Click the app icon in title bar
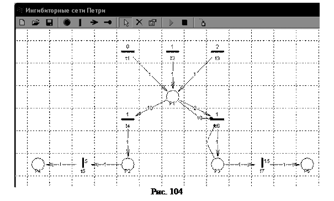 click(x=20, y=10)
